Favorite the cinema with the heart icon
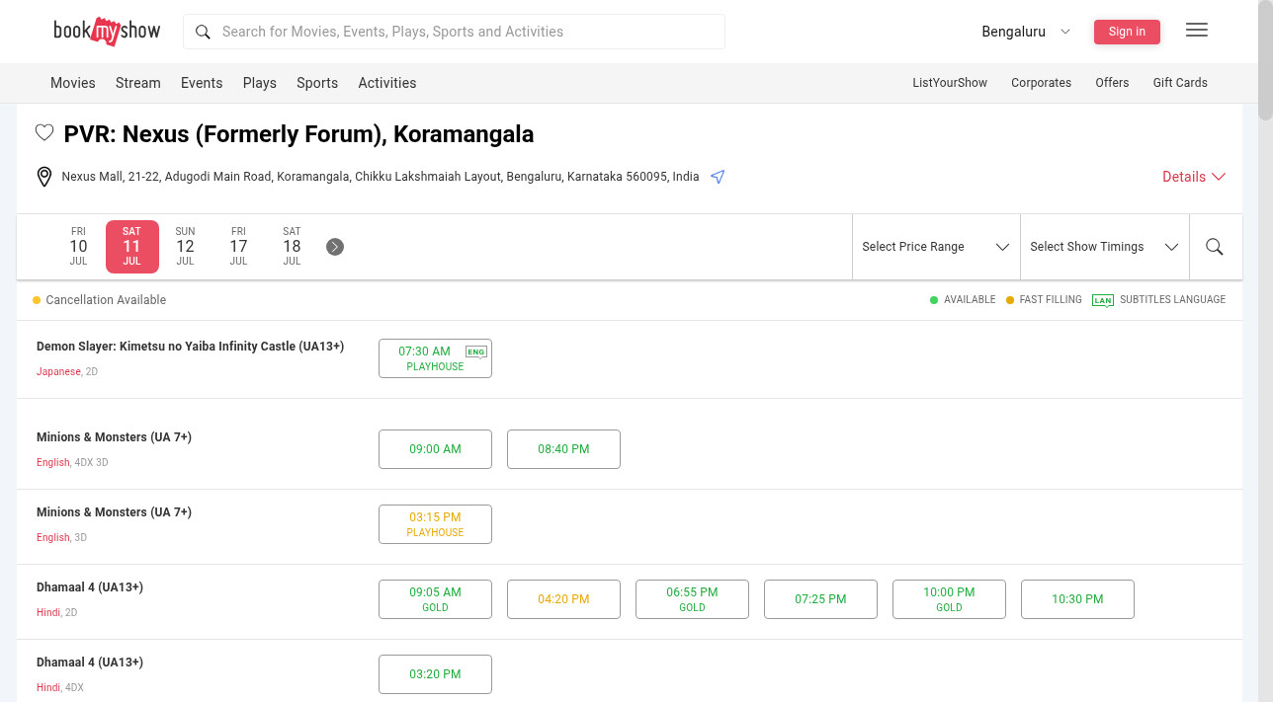 pos(44,132)
